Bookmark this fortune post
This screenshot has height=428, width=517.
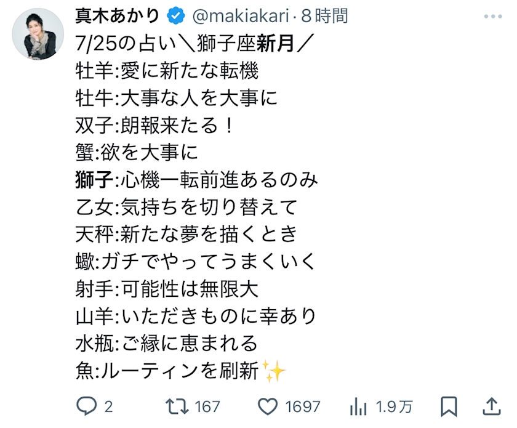point(449,406)
